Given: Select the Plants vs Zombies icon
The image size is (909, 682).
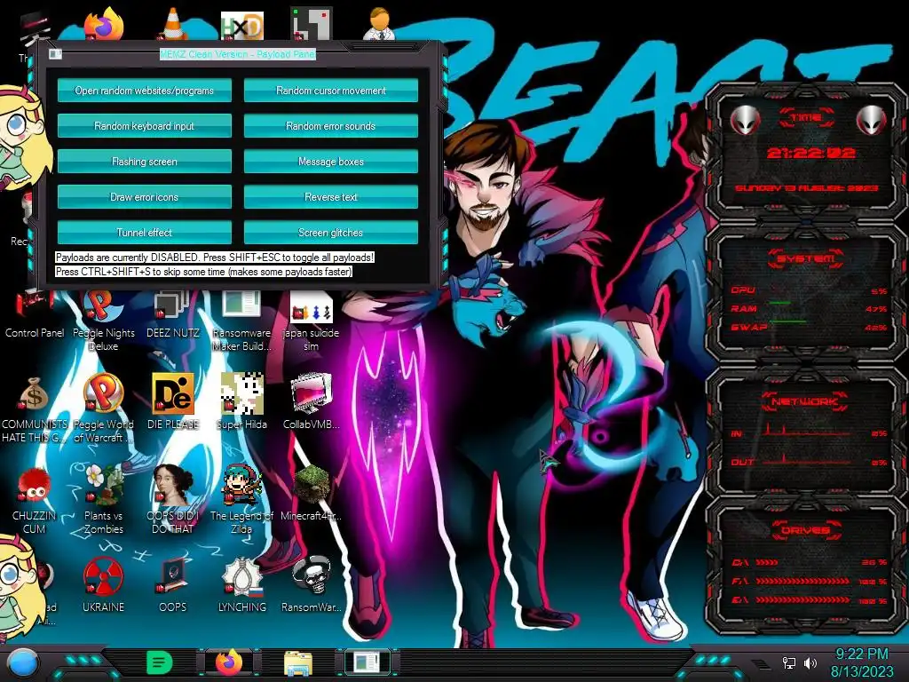Looking at the screenshot, I should click(103, 499).
